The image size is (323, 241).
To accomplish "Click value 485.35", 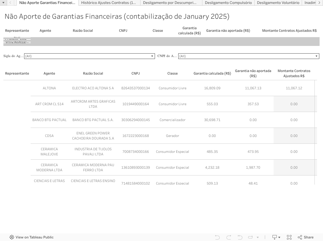I will 212,151.
